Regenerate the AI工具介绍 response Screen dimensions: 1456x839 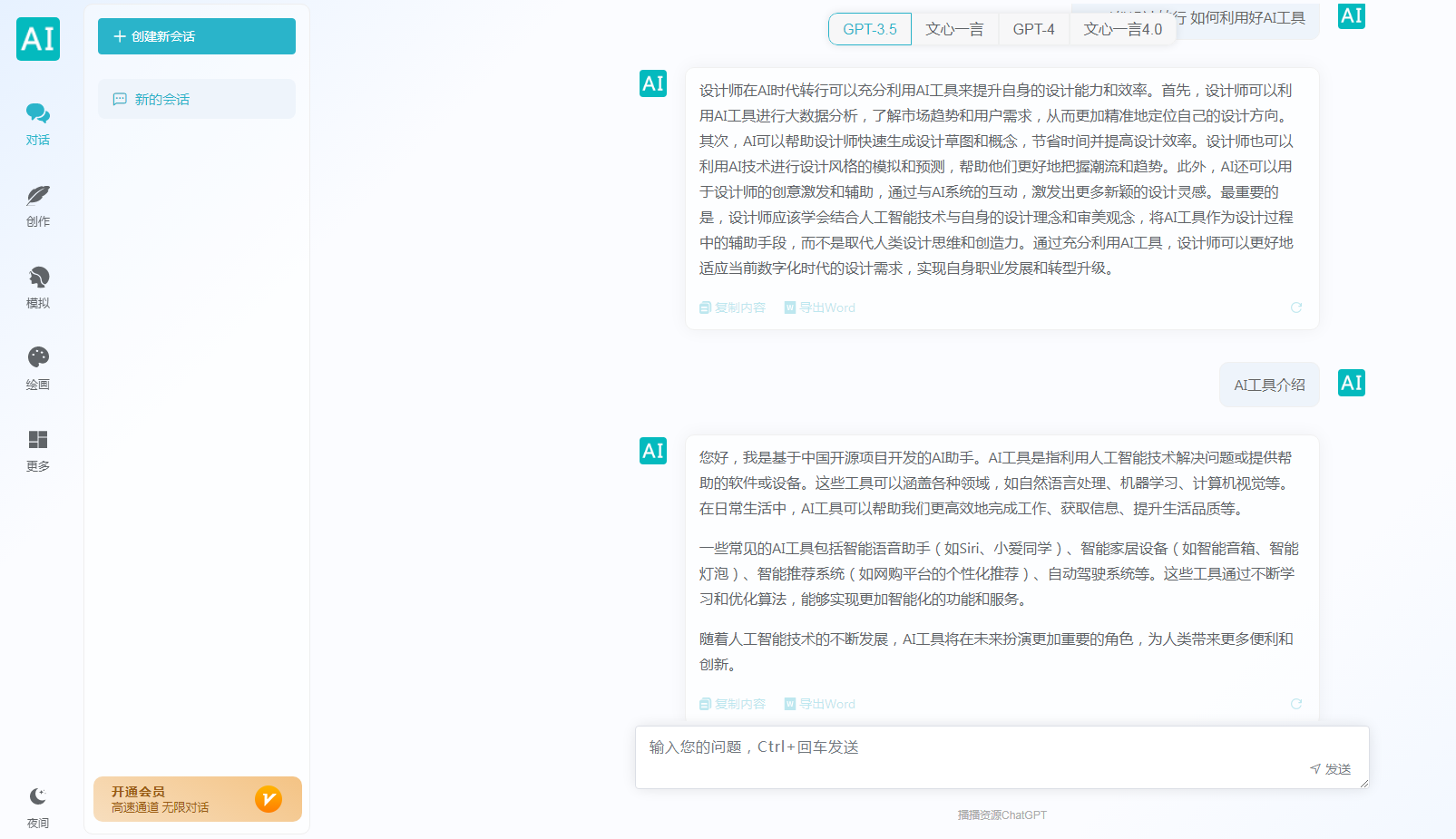pyautogui.click(x=1296, y=704)
